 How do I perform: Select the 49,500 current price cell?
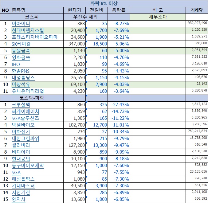pos(74,186)
